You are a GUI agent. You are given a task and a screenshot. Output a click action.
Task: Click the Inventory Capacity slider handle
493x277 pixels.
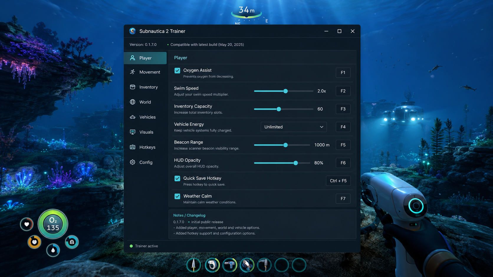tap(279, 109)
